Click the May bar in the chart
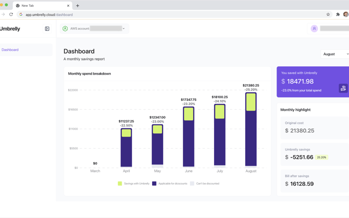 (157, 146)
